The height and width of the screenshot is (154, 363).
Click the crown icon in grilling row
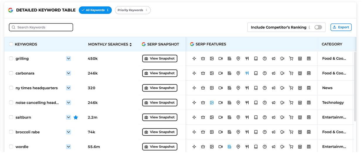[203, 59]
